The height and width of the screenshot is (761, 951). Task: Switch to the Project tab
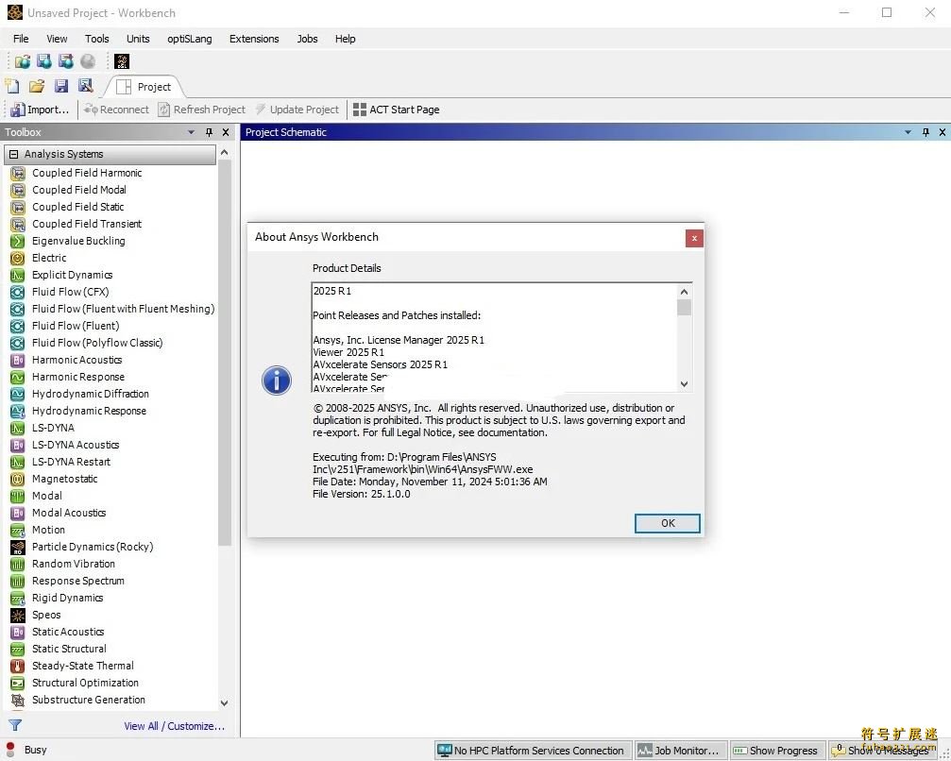tap(144, 87)
